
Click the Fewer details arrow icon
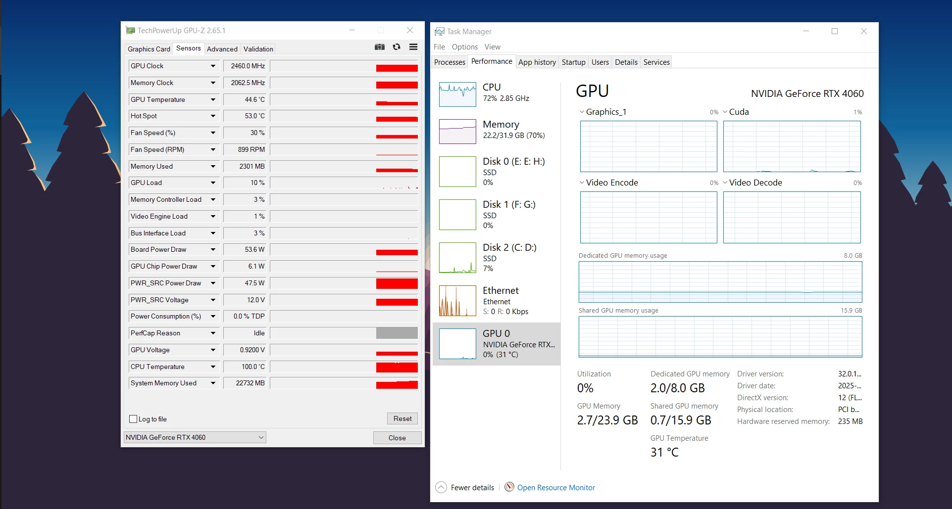441,487
